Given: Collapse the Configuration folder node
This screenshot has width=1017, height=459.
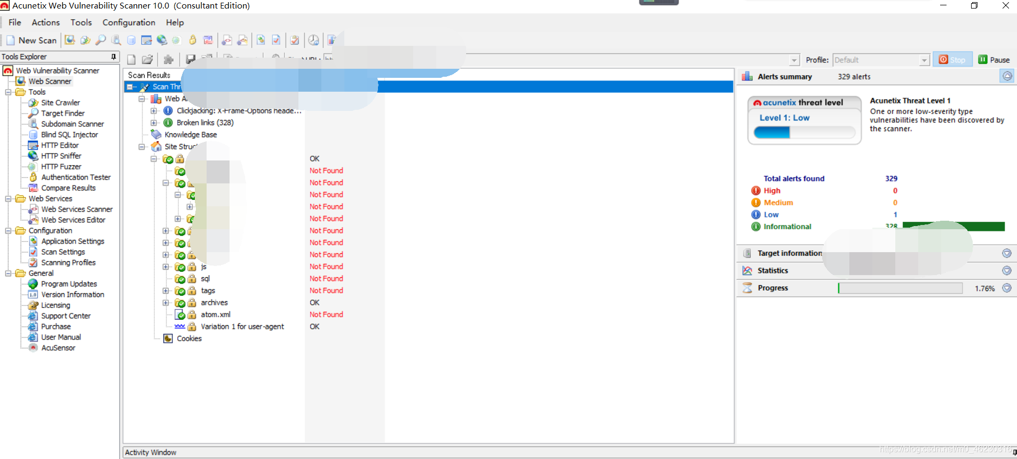Looking at the screenshot, I should pyautogui.click(x=9, y=231).
